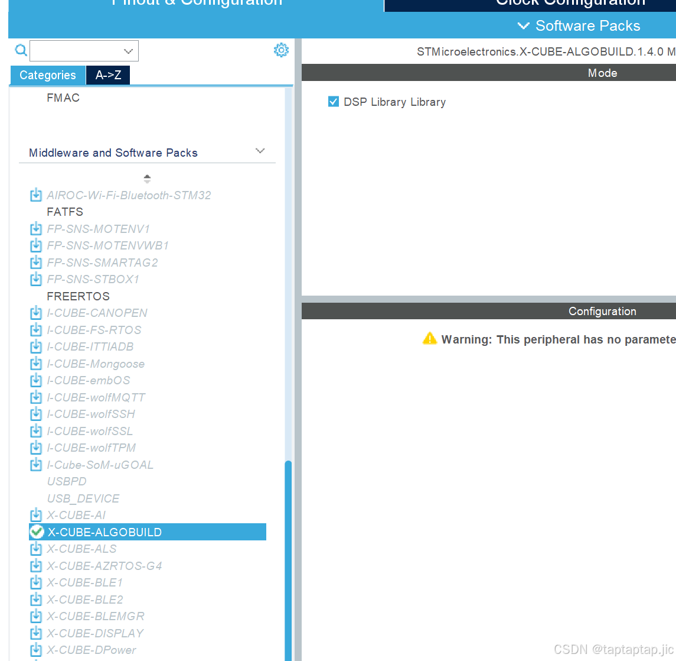This screenshot has width=676, height=661.
Task: Select X-CUBE-ALGOBUILD in the list
Action: 148,532
